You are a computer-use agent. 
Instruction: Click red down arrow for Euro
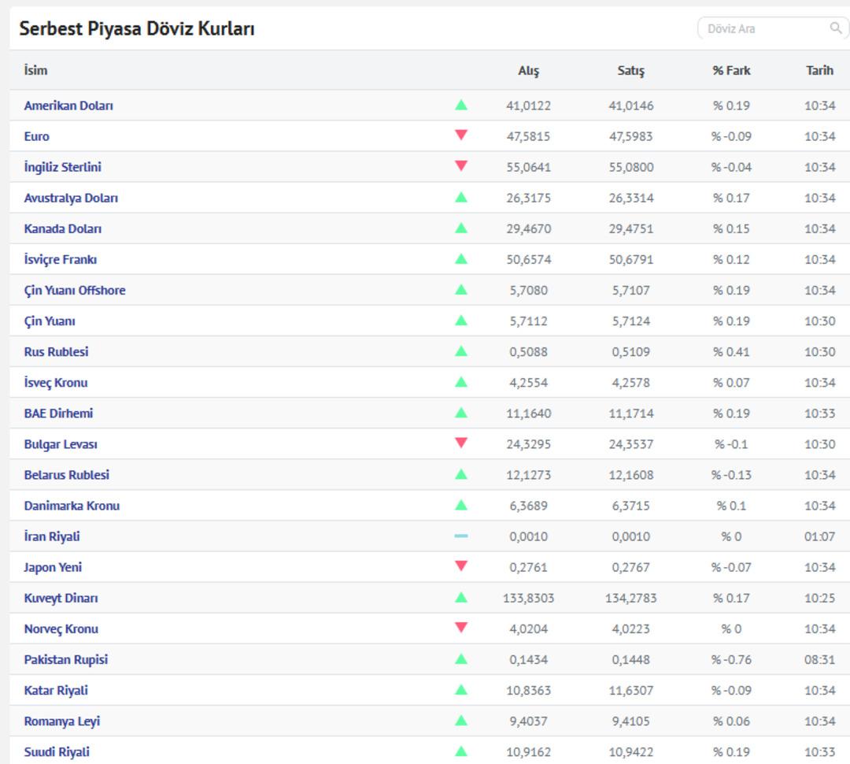click(460, 135)
